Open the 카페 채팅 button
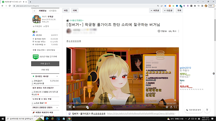The height and width of the screenshot is (121, 216). click(x=45, y=70)
